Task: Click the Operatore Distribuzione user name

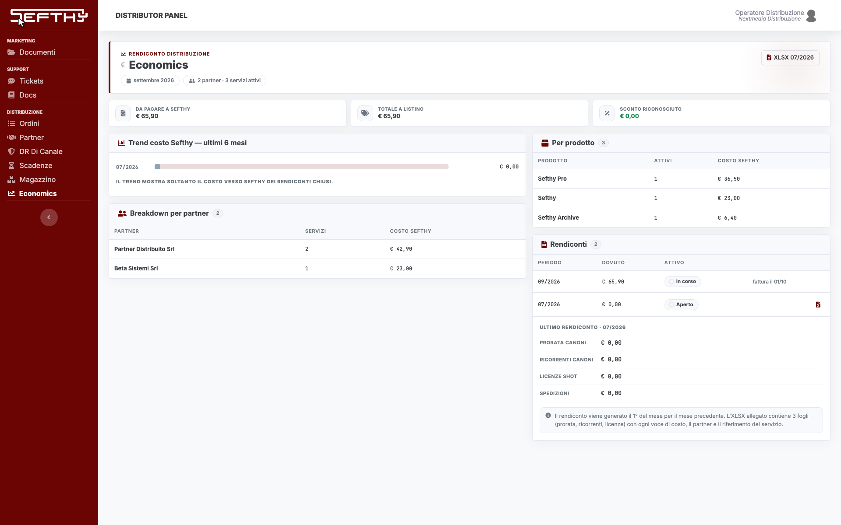Action: [769, 13]
